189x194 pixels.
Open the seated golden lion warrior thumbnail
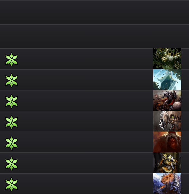pos(167,163)
